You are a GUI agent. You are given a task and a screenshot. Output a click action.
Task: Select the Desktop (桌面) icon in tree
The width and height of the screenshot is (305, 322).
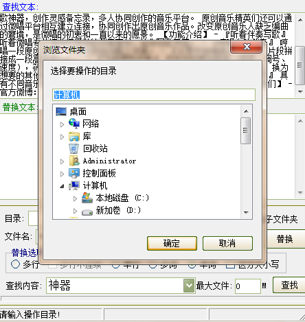(x=61, y=111)
